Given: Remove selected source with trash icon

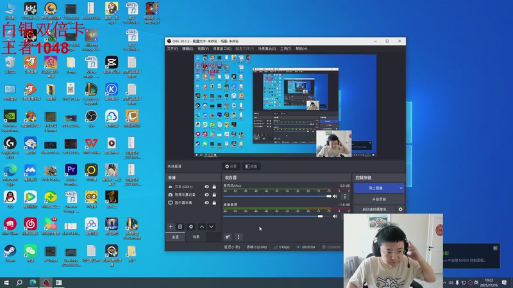Looking at the screenshot, I should point(180,227).
